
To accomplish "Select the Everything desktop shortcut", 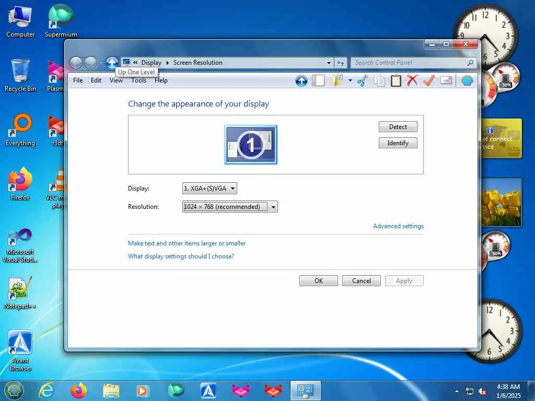I will pos(20,130).
